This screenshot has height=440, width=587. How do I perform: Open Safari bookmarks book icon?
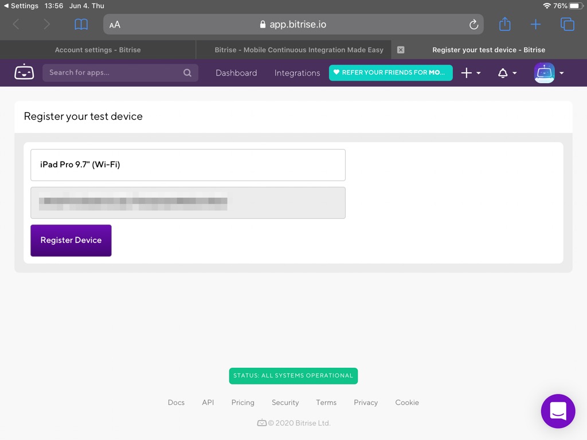click(81, 24)
